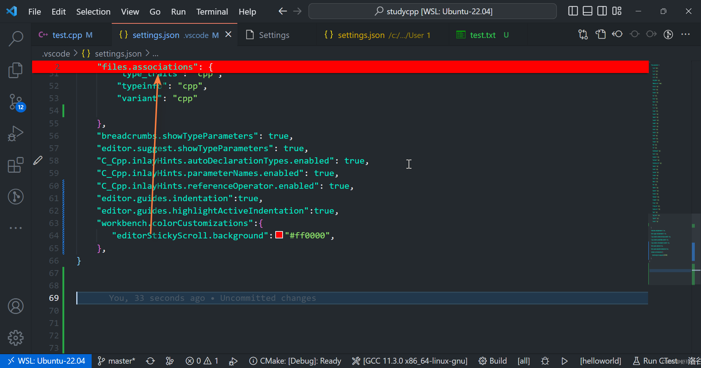The width and height of the screenshot is (701, 368).
Task: Click the CMake debug bug icon
Action: point(545,361)
